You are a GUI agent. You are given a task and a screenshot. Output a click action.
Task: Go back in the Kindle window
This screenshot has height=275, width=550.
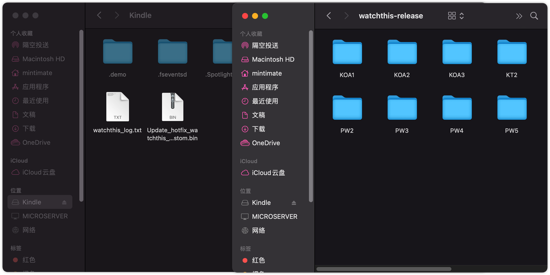point(99,15)
